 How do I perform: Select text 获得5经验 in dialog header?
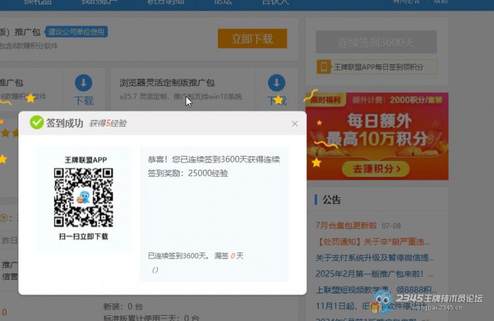(108, 123)
